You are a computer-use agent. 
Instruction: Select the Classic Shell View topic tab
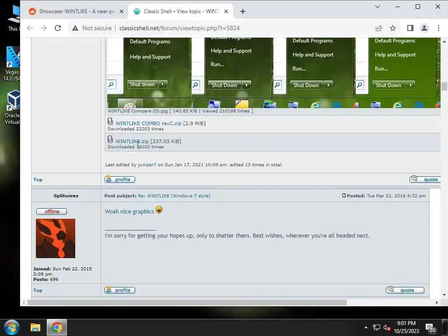(x=181, y=11)
